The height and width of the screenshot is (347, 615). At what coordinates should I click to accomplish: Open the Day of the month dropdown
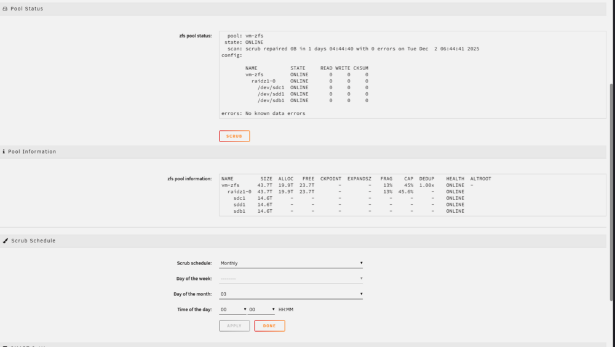tap(291, 294)
